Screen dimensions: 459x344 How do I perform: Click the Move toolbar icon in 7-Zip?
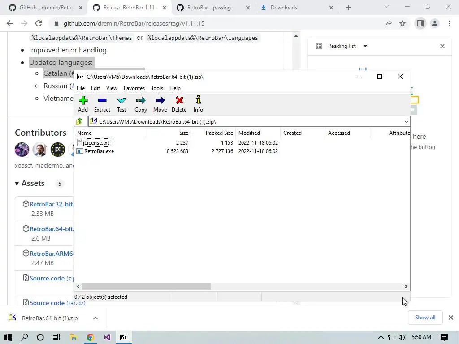click(160, 100)
